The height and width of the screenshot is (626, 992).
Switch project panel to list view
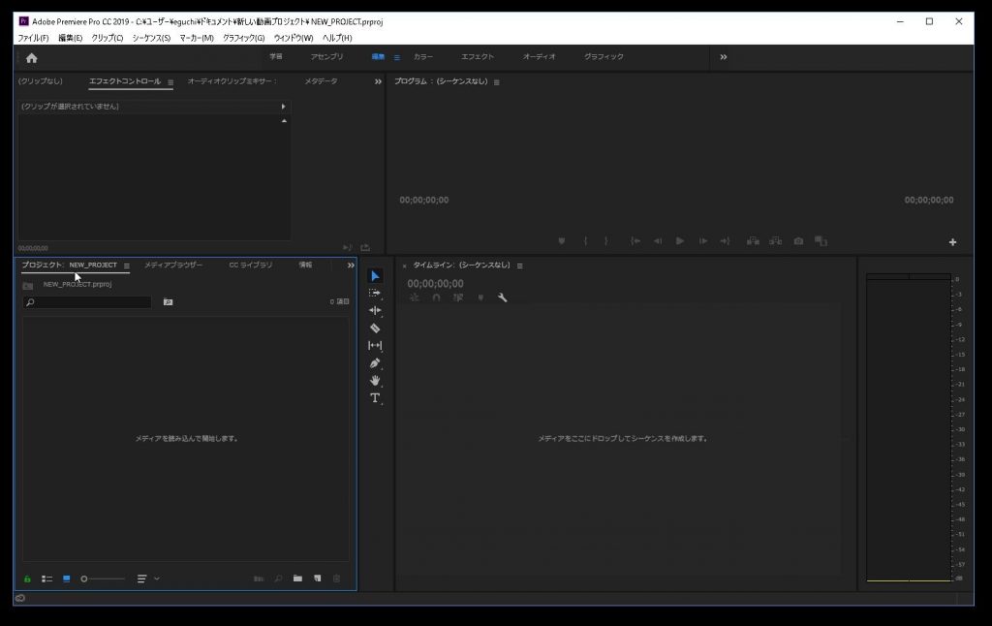46,579
